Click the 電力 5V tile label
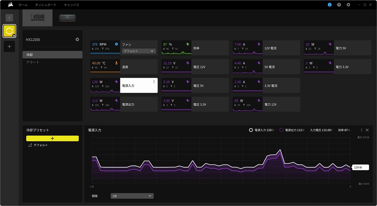 (x=341, y=48)
